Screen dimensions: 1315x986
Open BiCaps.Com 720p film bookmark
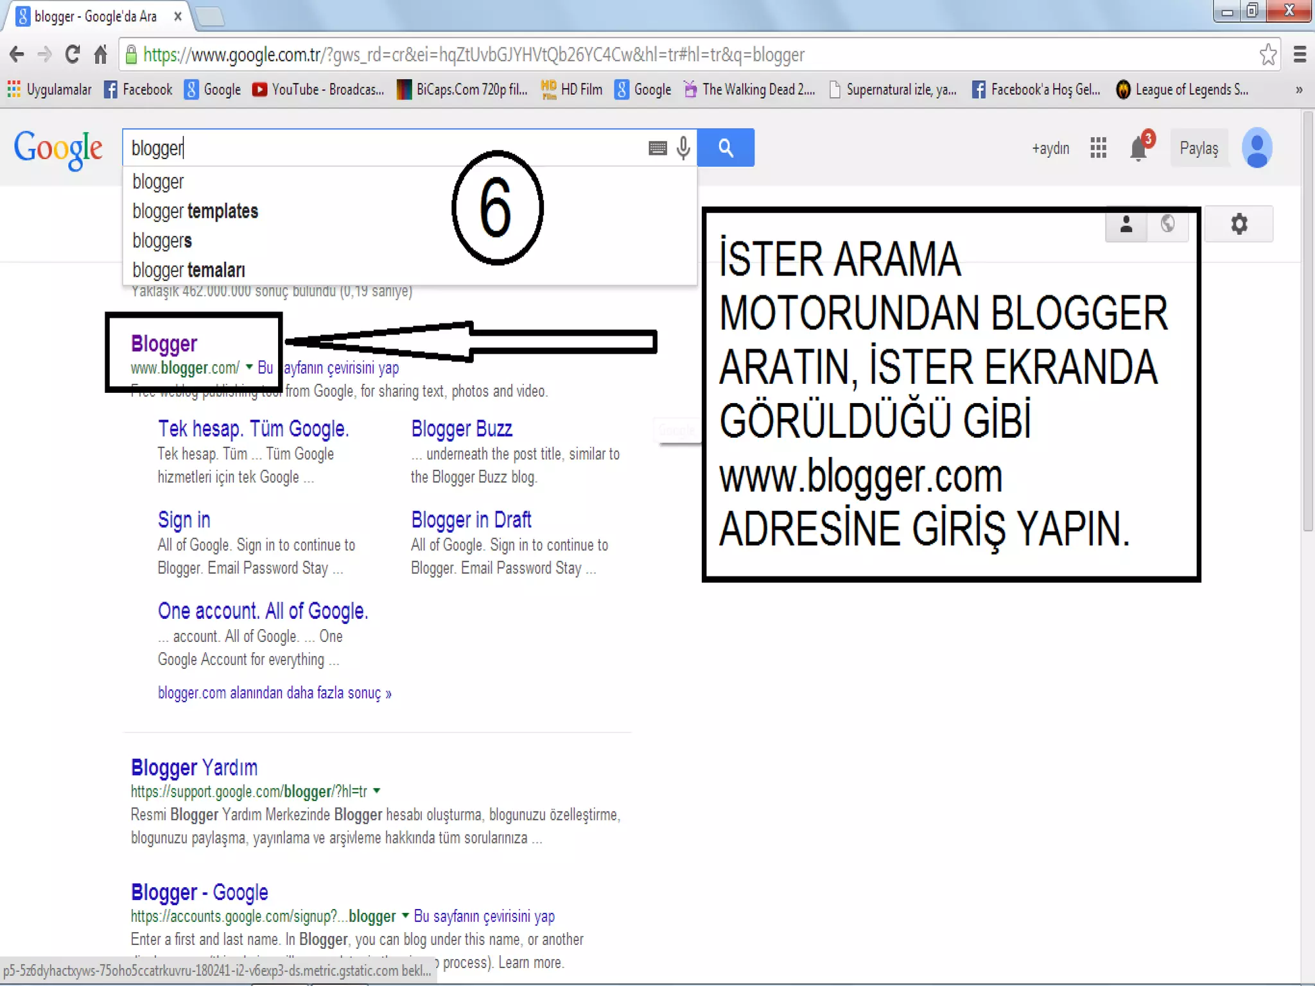tap(462, 89)
